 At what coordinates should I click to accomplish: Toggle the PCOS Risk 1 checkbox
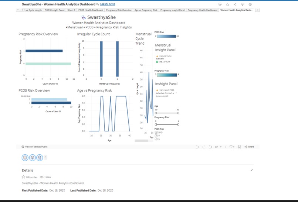tap(156, 139)
